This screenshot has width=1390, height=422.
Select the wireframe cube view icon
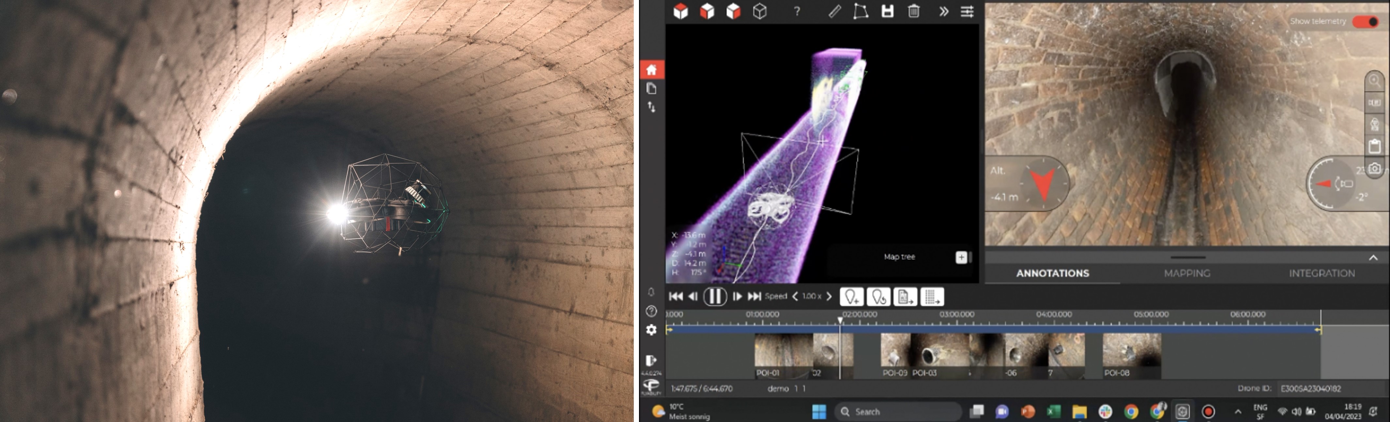click(x=760, y=11)
